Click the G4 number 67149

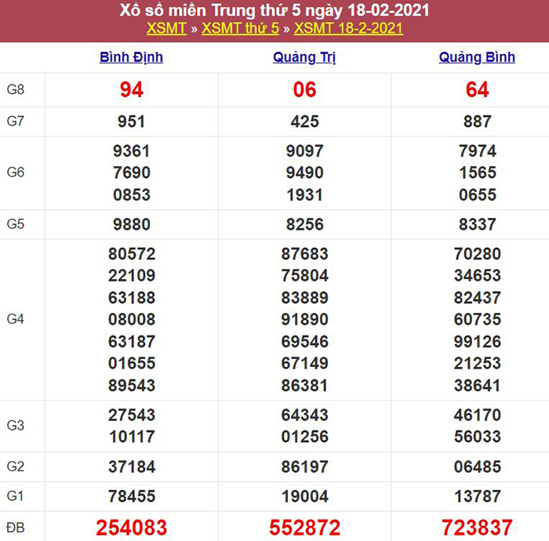click(304, 364)
